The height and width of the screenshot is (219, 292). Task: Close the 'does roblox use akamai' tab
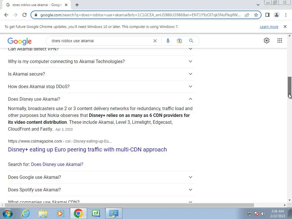click(66, 5)
